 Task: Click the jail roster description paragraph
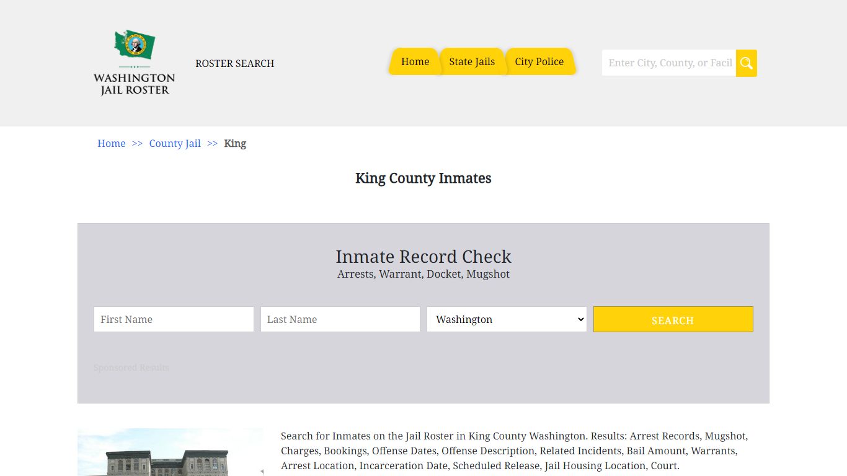515,451
